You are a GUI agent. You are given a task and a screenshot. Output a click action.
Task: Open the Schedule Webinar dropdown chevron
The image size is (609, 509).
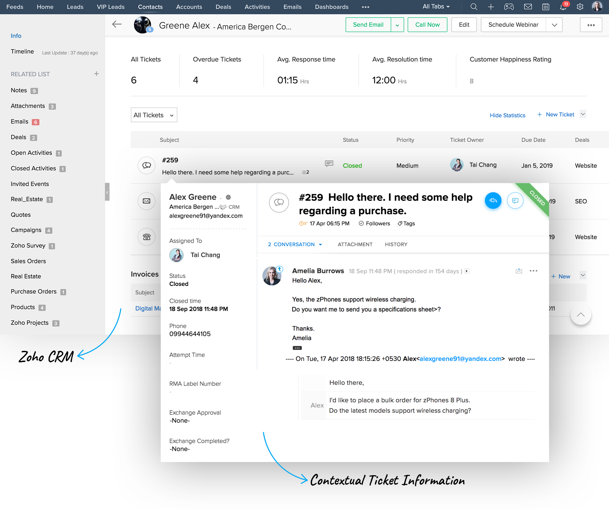(x=554, y=25)
